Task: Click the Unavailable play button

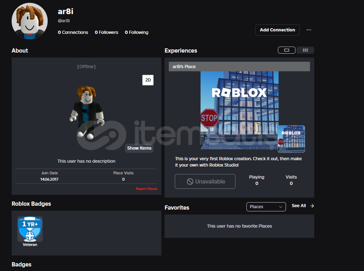Action: coord(205,181)
